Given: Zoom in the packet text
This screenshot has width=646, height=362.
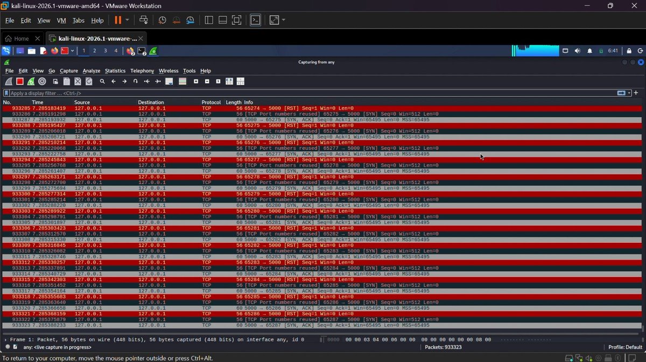Looking at the screenshot, I should tap(196, 81).
